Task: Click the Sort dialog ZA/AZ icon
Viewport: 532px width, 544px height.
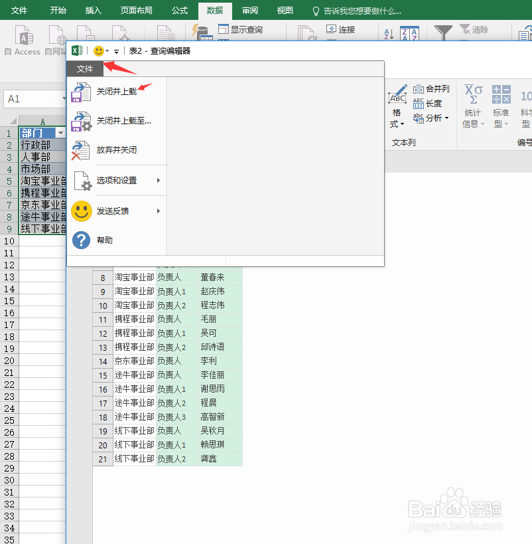Action: point(409,33)
